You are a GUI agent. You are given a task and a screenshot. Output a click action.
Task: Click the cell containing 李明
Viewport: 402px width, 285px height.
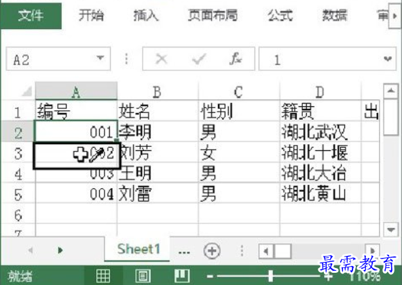158,131
